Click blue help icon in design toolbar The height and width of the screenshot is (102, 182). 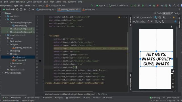tap(175, 22)
